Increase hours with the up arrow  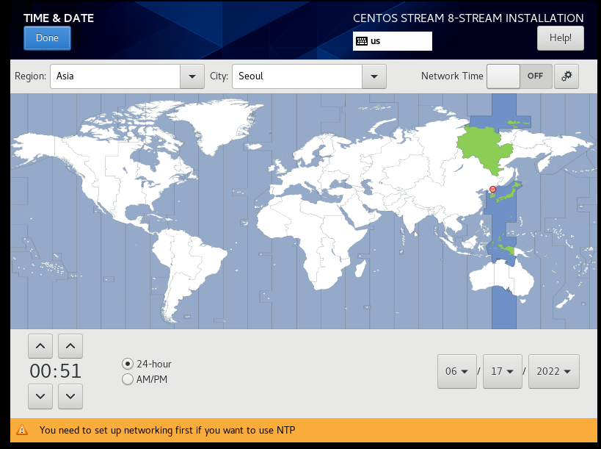40,346
